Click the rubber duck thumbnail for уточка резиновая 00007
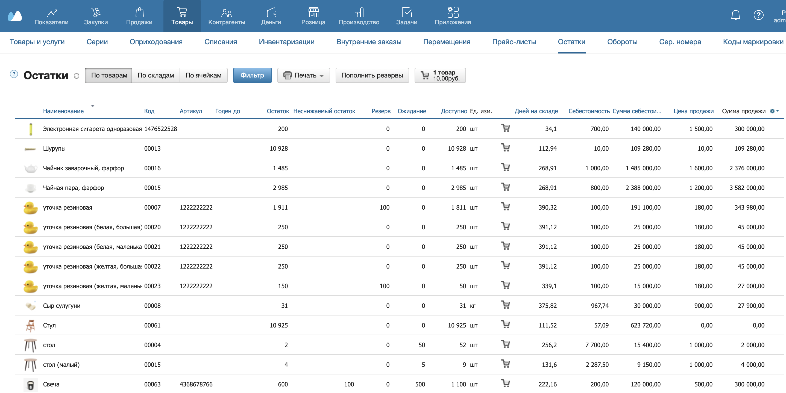 point(31,208)
